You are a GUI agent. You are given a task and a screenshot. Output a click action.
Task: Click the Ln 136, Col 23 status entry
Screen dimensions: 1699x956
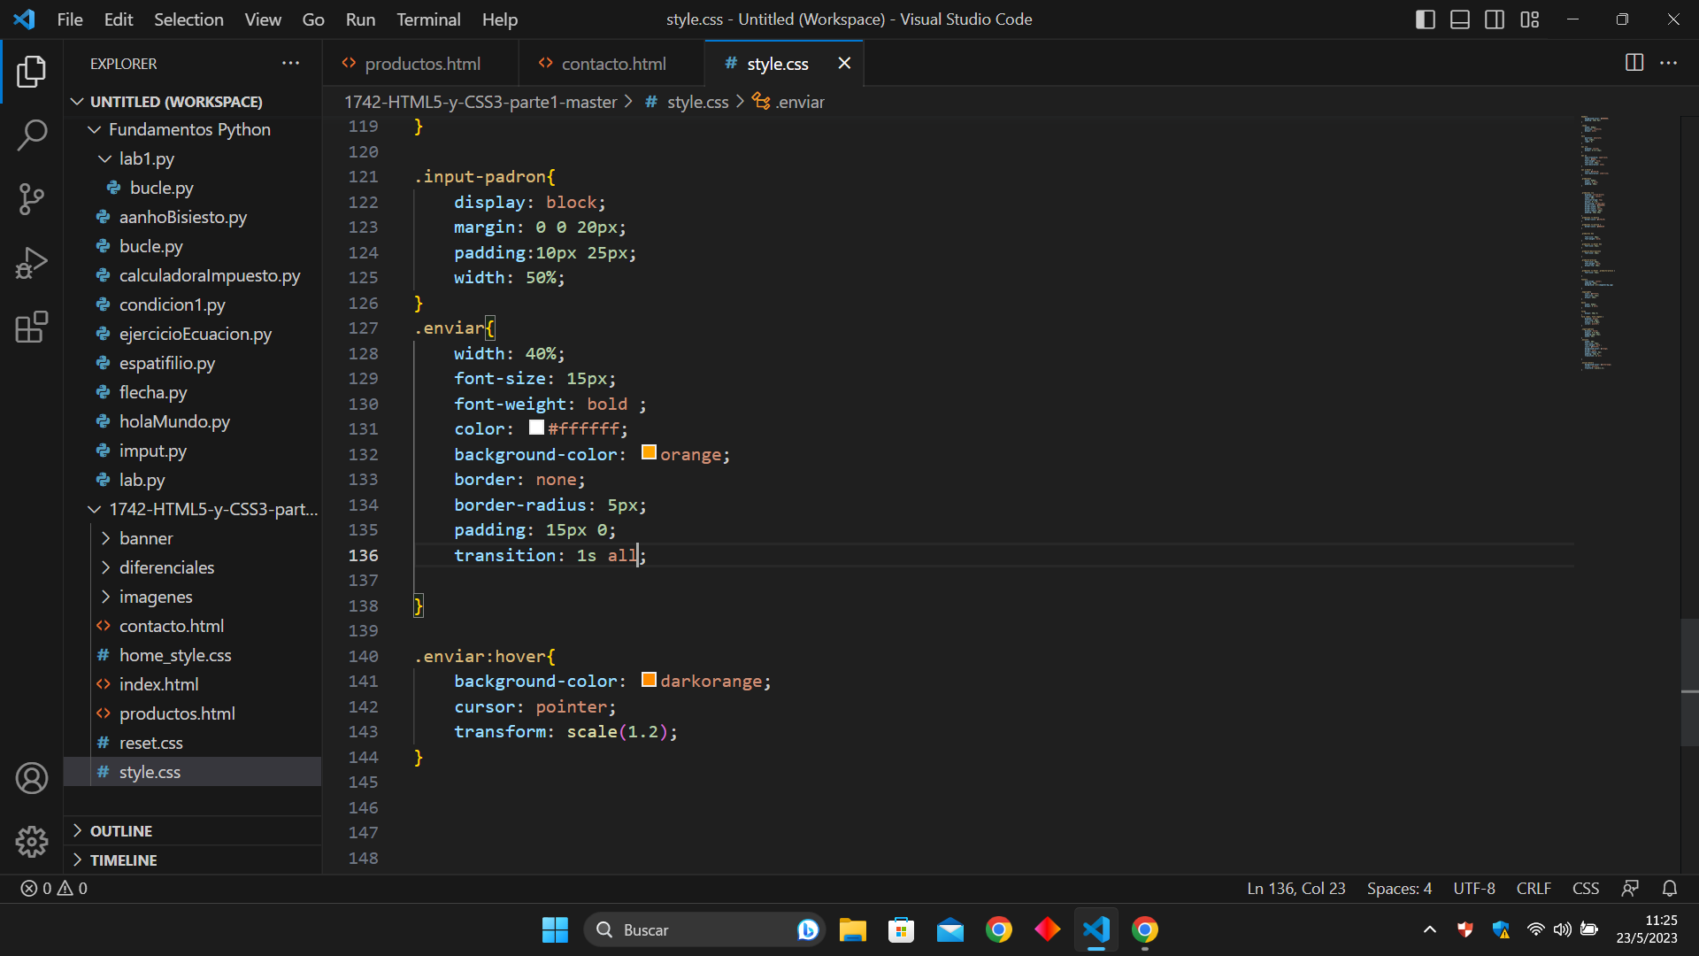[1296, 888]
